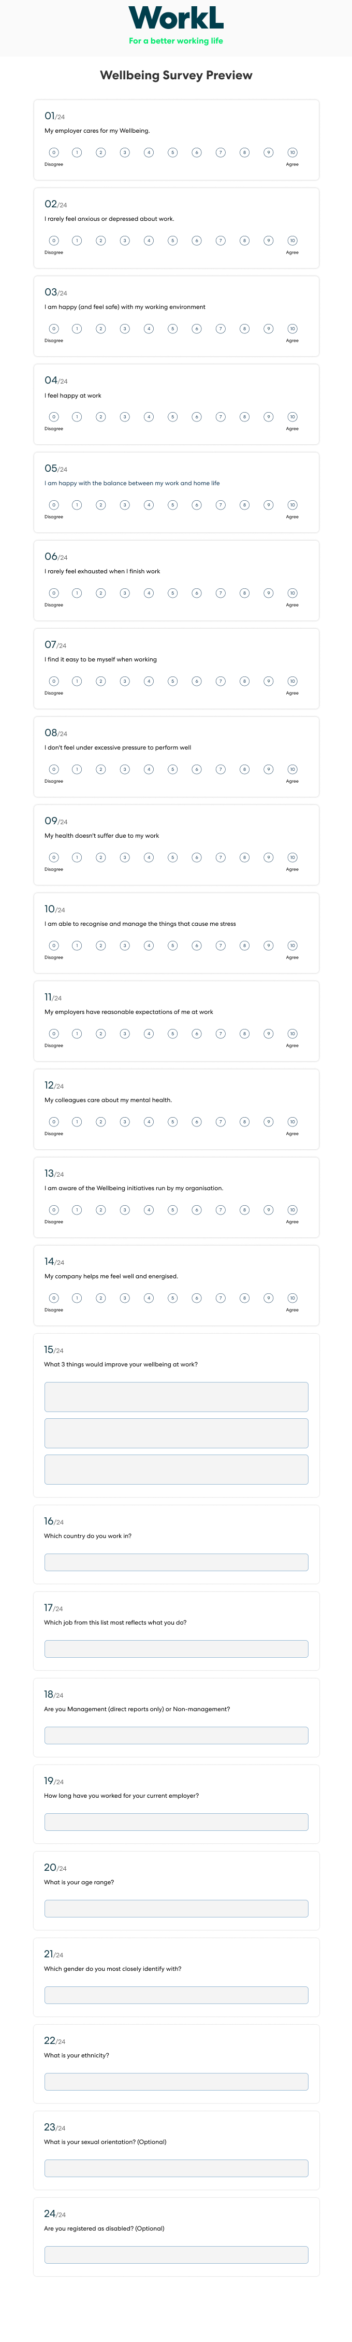Screen dimensions: 352x2342
Task: Expand the gender identity dropdown
Action: point(176,1995)
